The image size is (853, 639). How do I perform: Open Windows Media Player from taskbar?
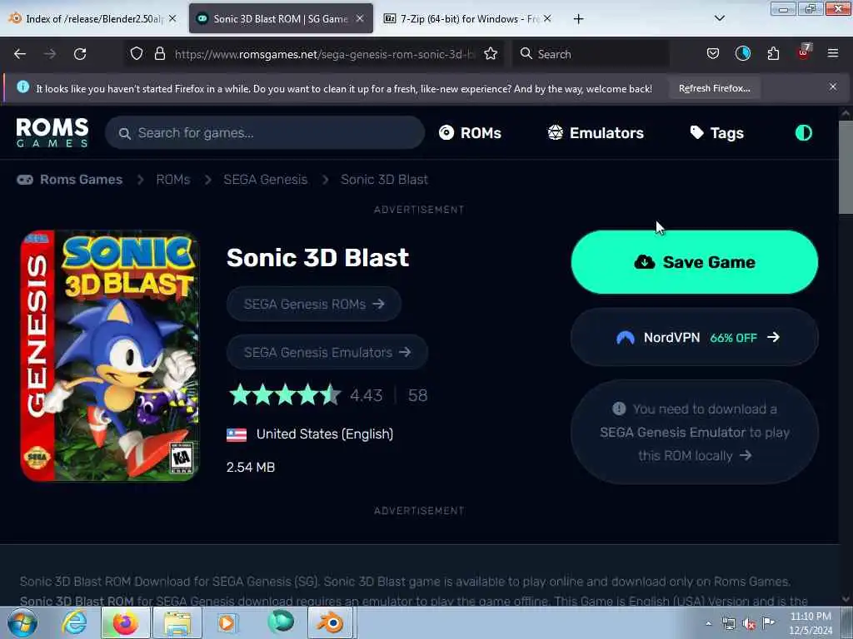coord(227,622)
